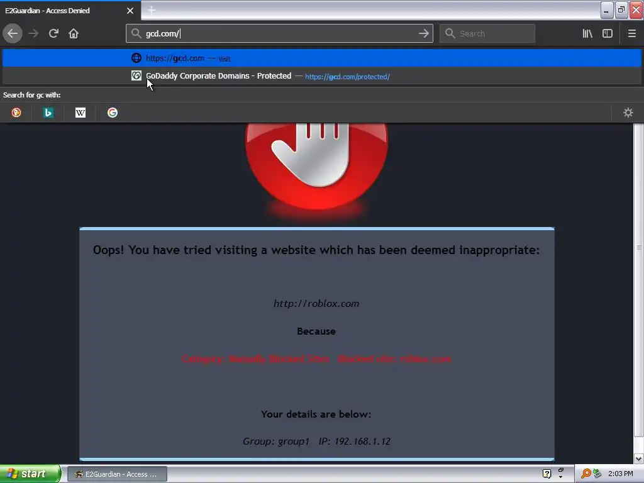Click the Go arrow in the address bar

click(x=423, y=33)
